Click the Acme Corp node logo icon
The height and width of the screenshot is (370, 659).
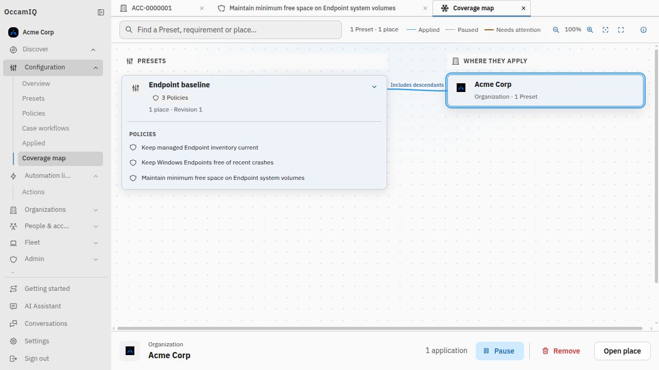[461, 88]
